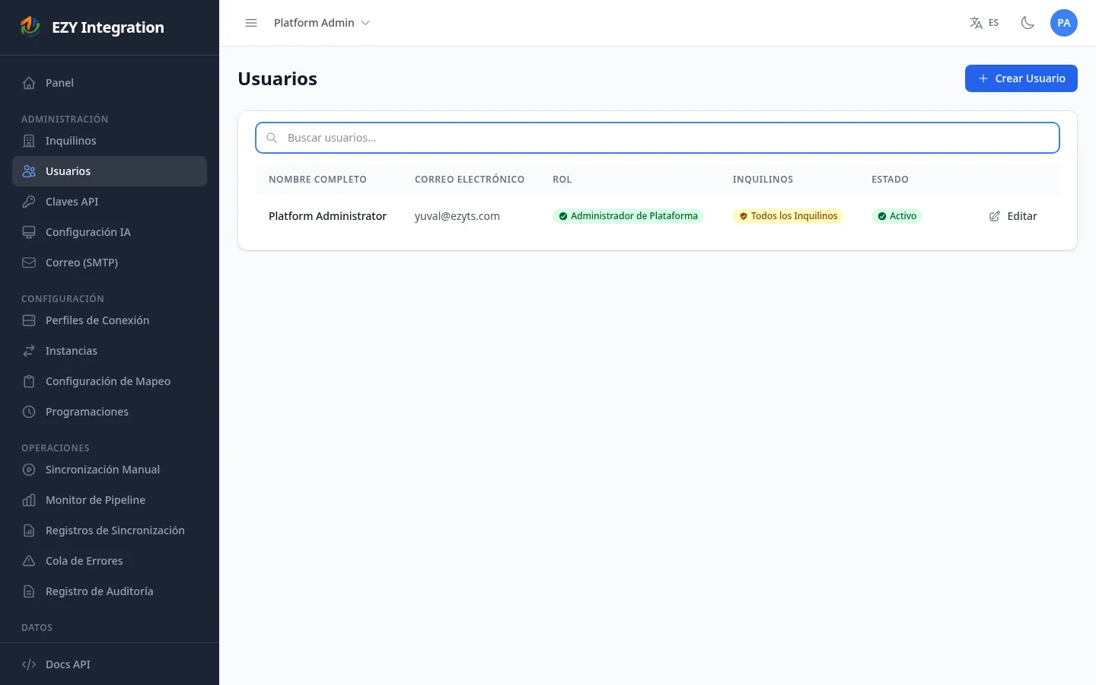Screen dimensions: 1096x685
Task: Click the Cola de Errores warning icon
Action: click(x=29, y=561)
